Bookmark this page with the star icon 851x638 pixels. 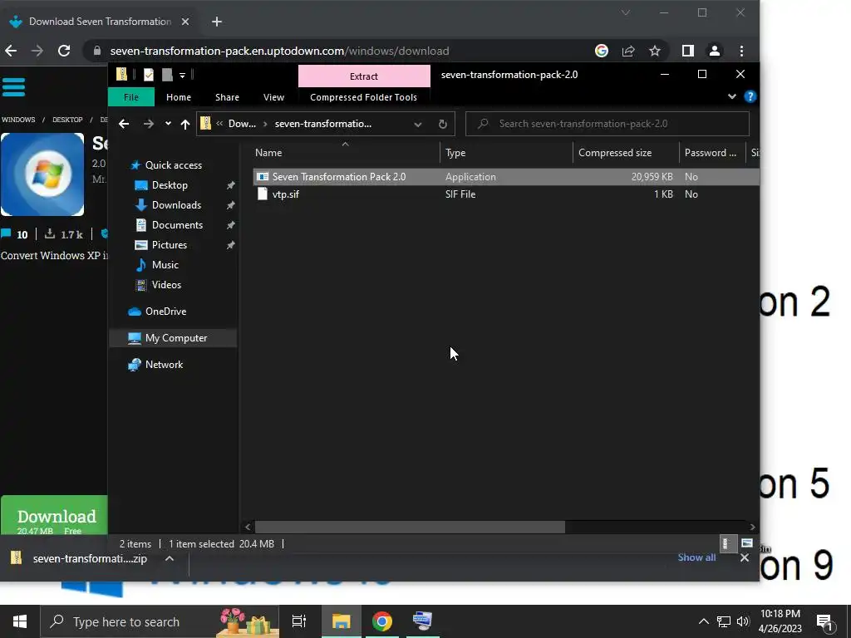tap(655, 51)
